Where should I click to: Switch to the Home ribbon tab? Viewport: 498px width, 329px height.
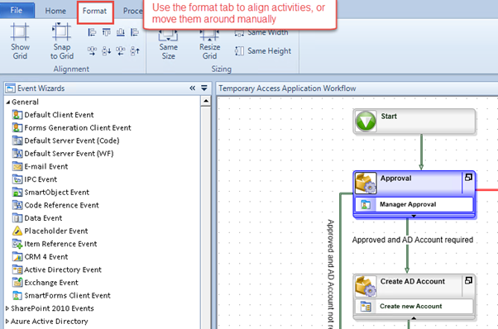tap(55, 11)
